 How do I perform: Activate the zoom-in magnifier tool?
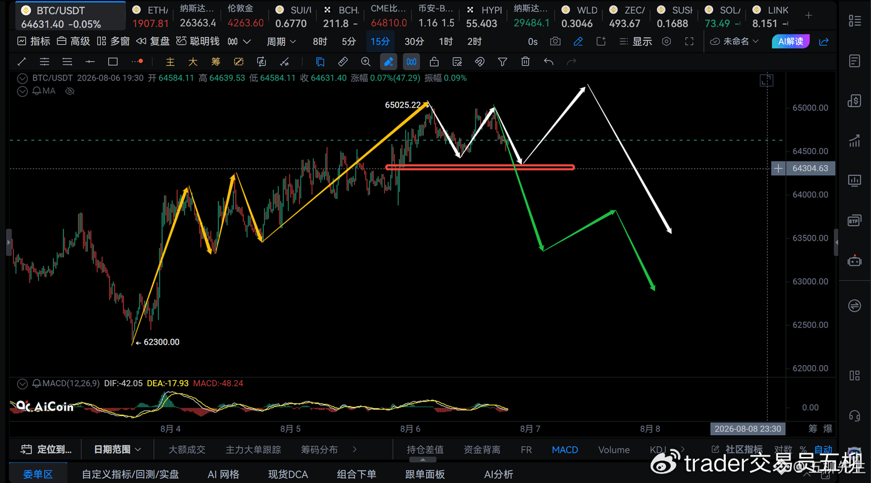365,62
